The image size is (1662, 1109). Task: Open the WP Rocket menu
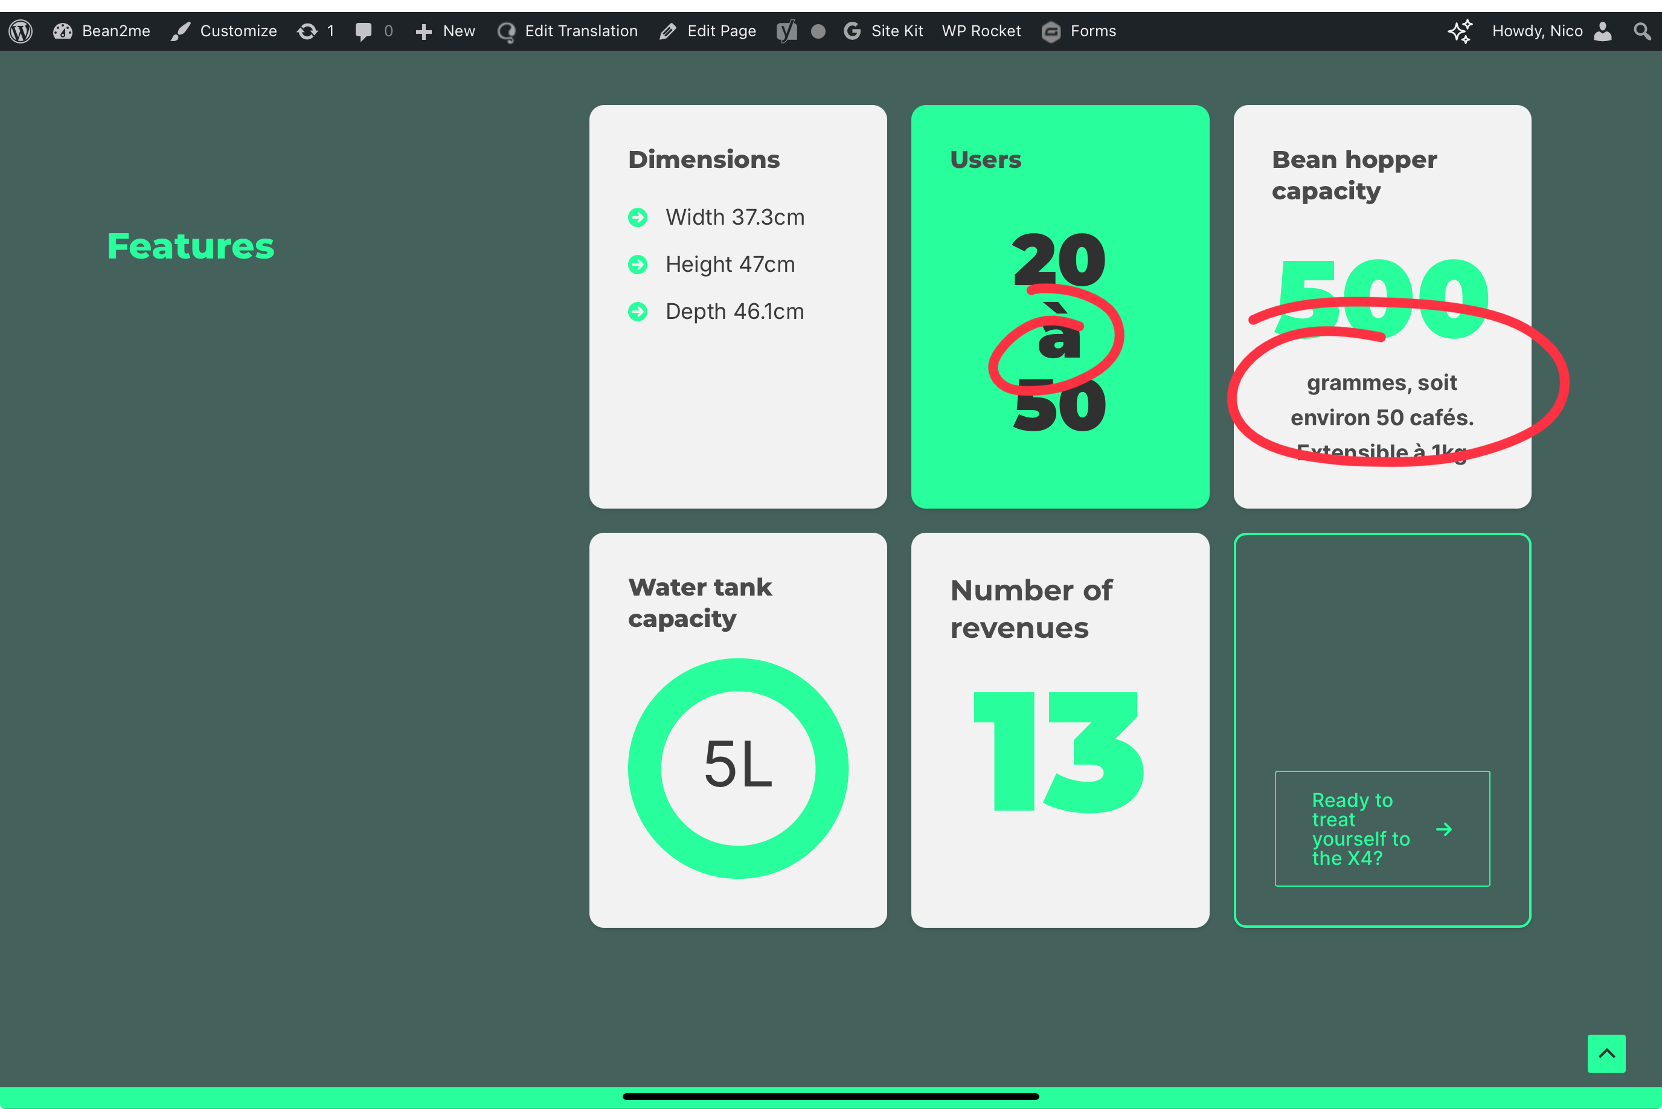pos(981,31)
